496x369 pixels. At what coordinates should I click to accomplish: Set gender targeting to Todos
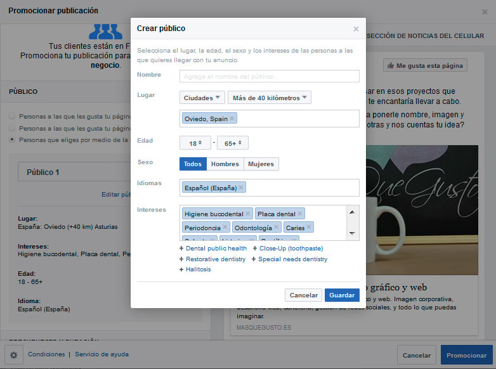click(193, 164)
